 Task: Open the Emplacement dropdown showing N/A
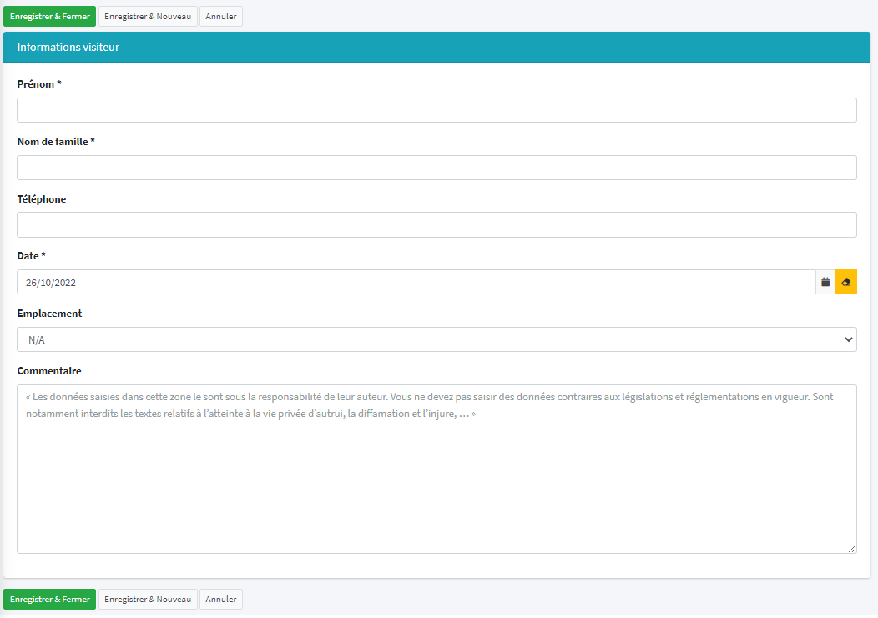click(x=436, y=339)
